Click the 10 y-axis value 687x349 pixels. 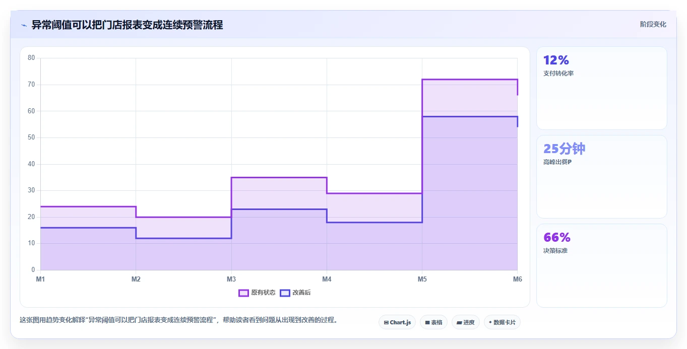tap(31, 243)
